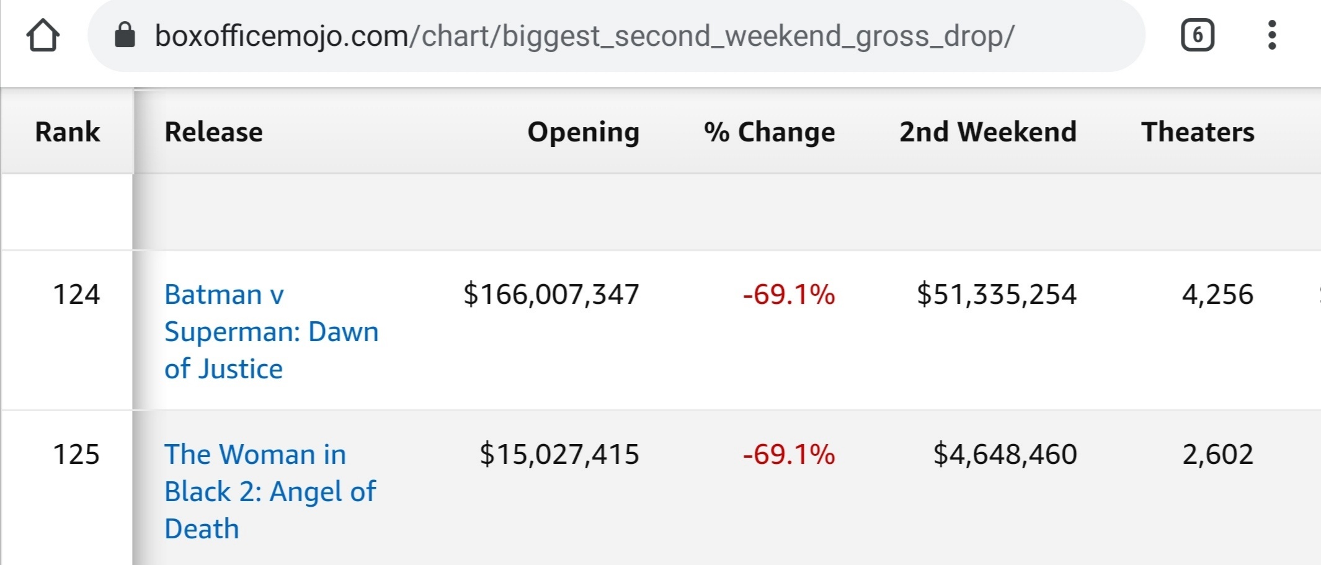This screenshot has width=1321, height=565.
Task: Select the $15,027,415 opening value
Action: (x=559, y=455)
